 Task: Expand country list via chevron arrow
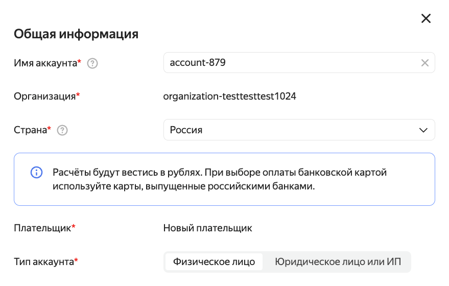(423, 130)
